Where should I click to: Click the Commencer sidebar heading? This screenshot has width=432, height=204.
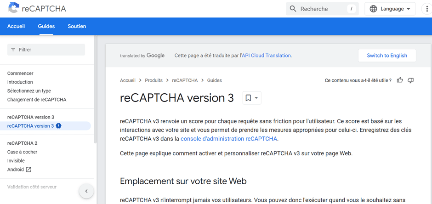tap(20, 73)
